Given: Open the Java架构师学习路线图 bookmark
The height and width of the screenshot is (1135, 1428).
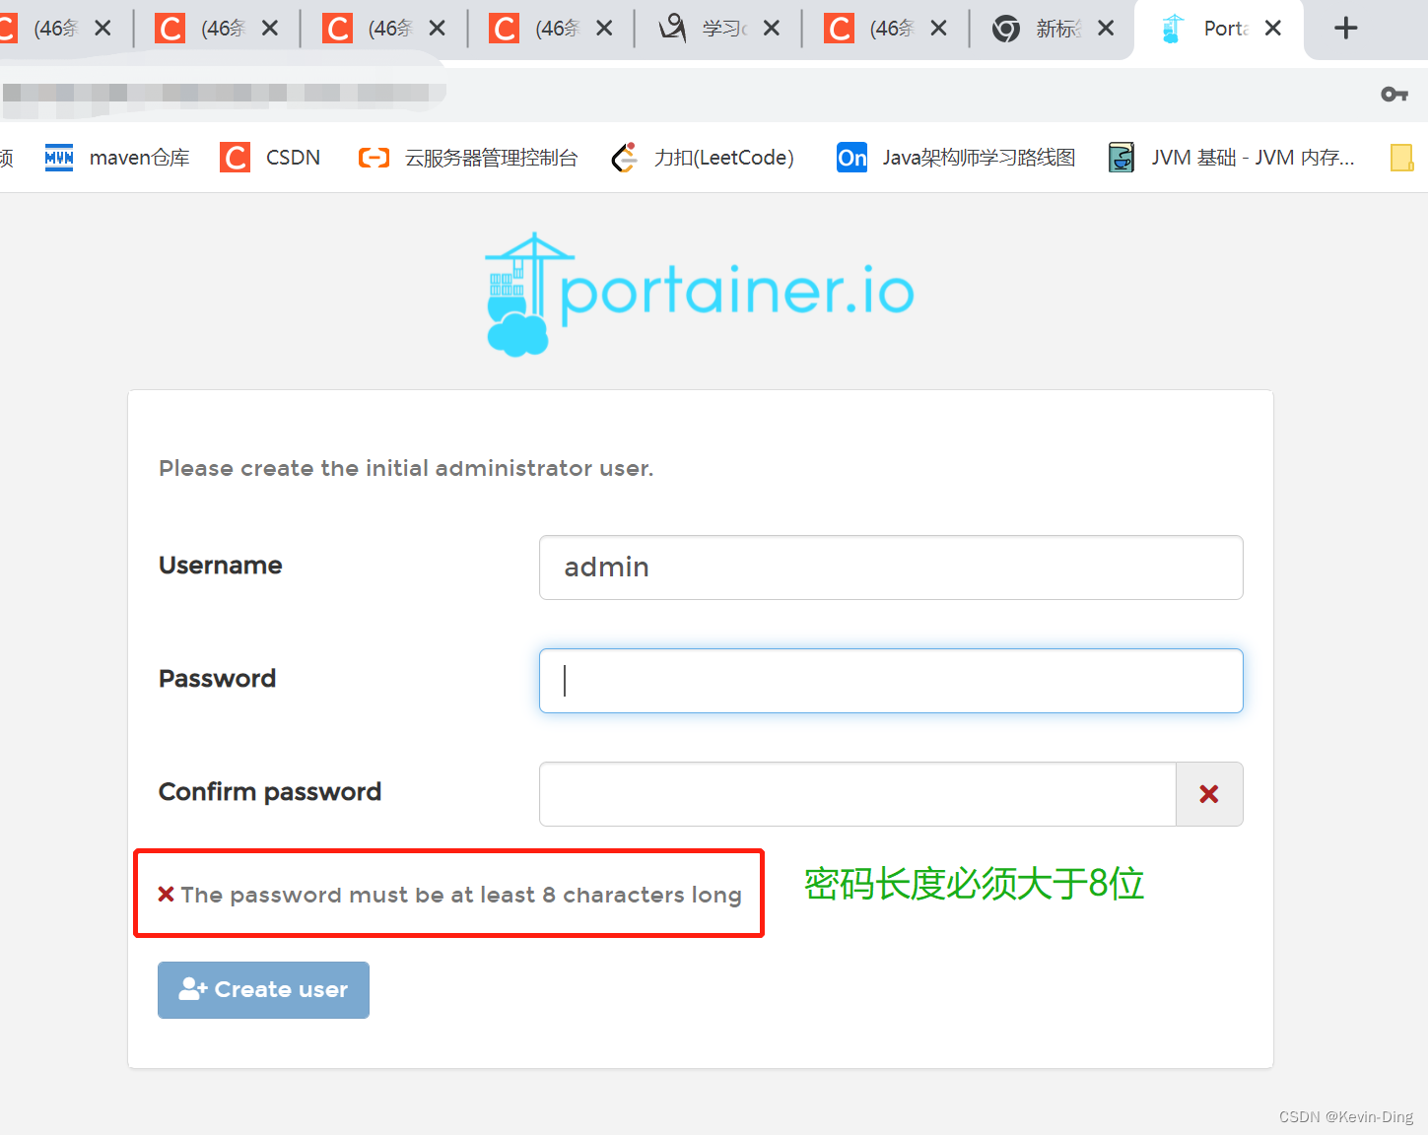Looking at the screenshot, I should tap(956, 158).
